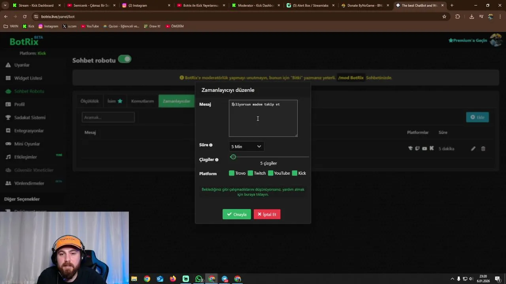Image resolution: width=506 pixels, height=284 pixels.
Task: Open the browser extensions puzzle icon
Action: click(x=458, y=17)
